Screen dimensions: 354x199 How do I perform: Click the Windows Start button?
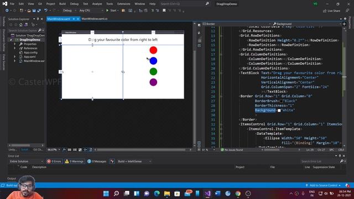tap(106, 193)
